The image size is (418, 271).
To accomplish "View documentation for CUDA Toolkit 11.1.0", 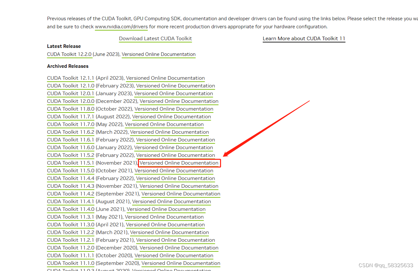I will [x=181, y=263].
